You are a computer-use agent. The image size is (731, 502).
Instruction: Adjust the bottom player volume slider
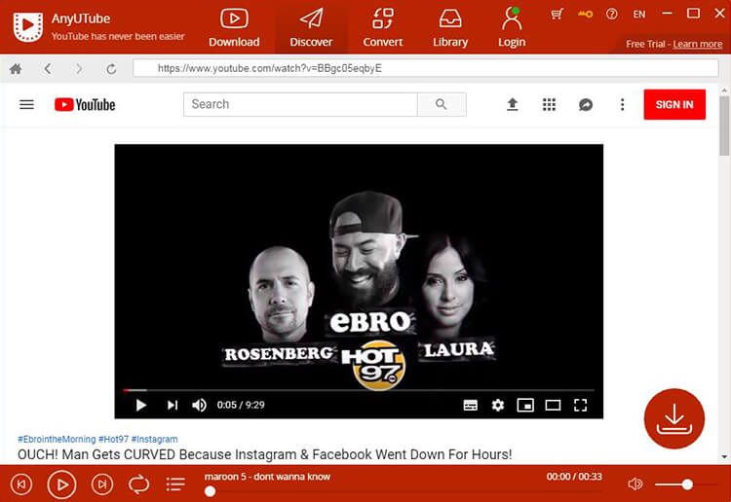(685, 484)
